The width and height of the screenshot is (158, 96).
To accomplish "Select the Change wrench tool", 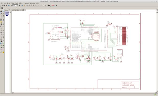I will pos(3,20).
